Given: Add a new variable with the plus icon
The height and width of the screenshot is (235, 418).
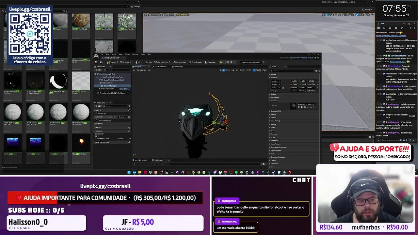Looking at the screenshot, I should click(x=129, y=131).
